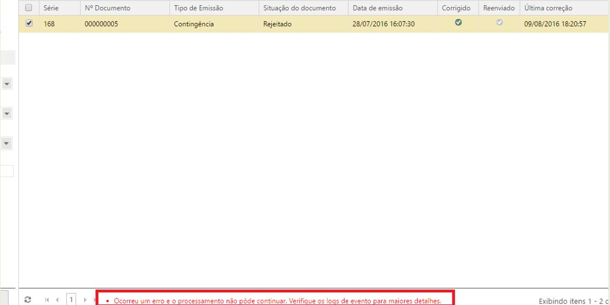Click the Tipo de Emissão column header
The image size is (610, 305).
pyautogui.click(x=198, y=8)
